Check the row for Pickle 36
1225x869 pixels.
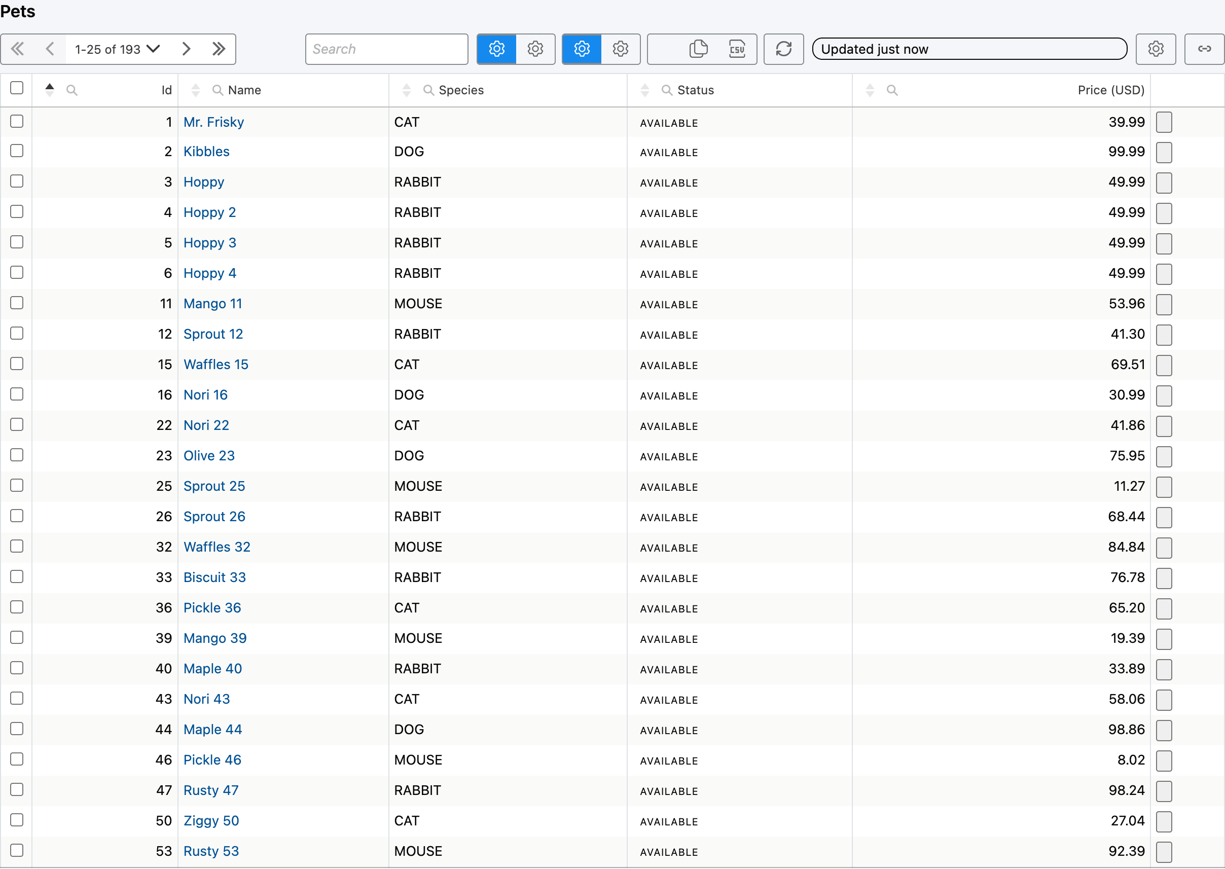[17, 607]
